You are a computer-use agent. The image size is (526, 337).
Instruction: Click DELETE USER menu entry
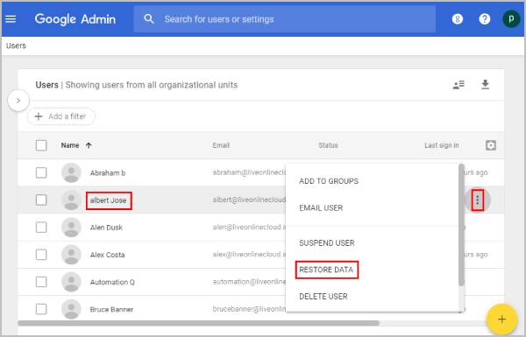(323, 297)
